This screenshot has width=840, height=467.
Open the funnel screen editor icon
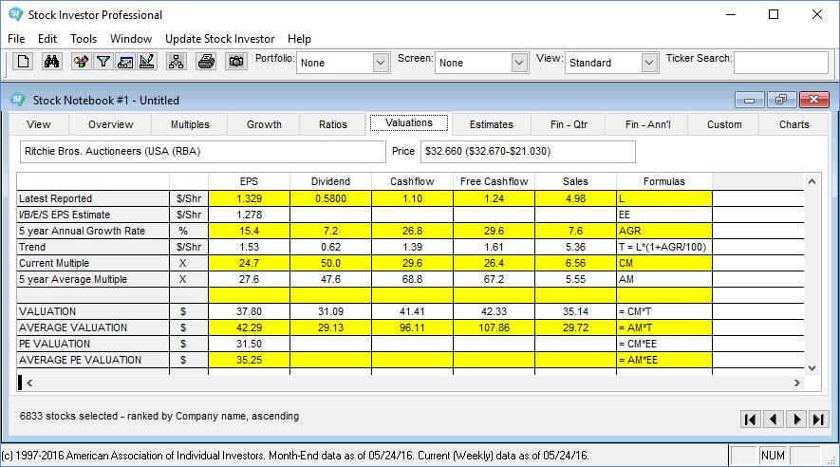[103, 62]
